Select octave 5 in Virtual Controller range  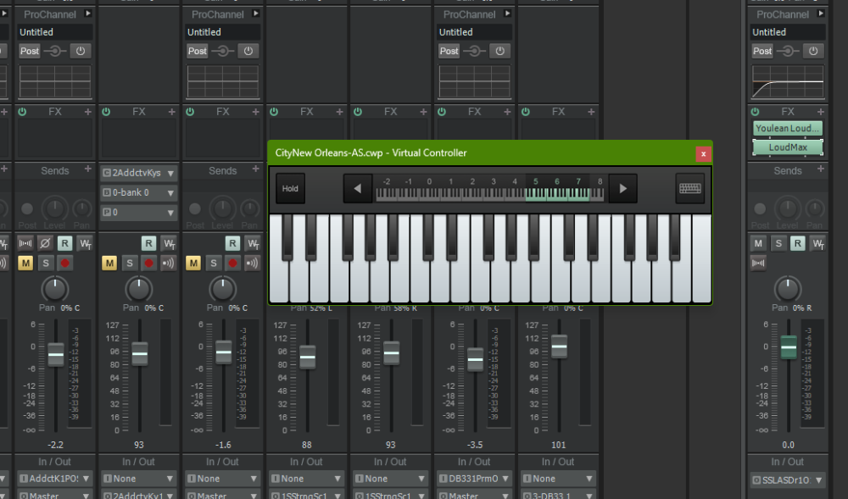click(536, 188)
